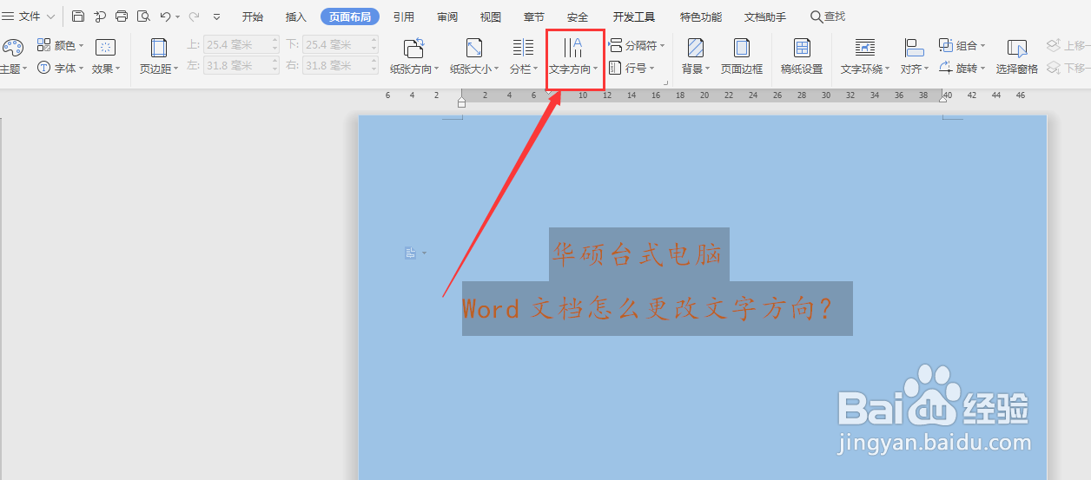
Task: Expand the 纸张方向 dropdown arrow
Action: pyautogui.click(x=437, y=69)
